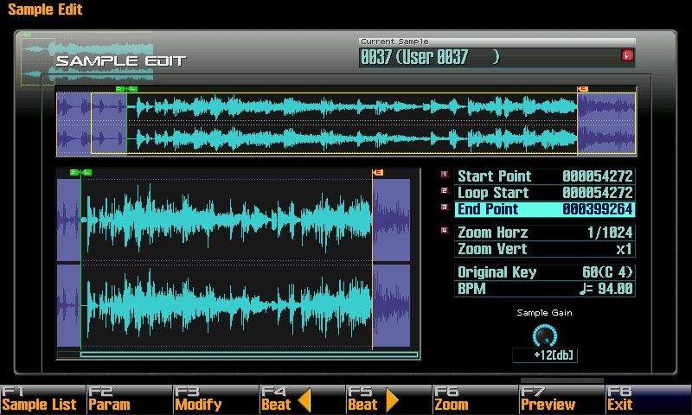Click the upper channel of the zoomed waveform
This screenshot has width=692, height=415.
click(234, 220)
